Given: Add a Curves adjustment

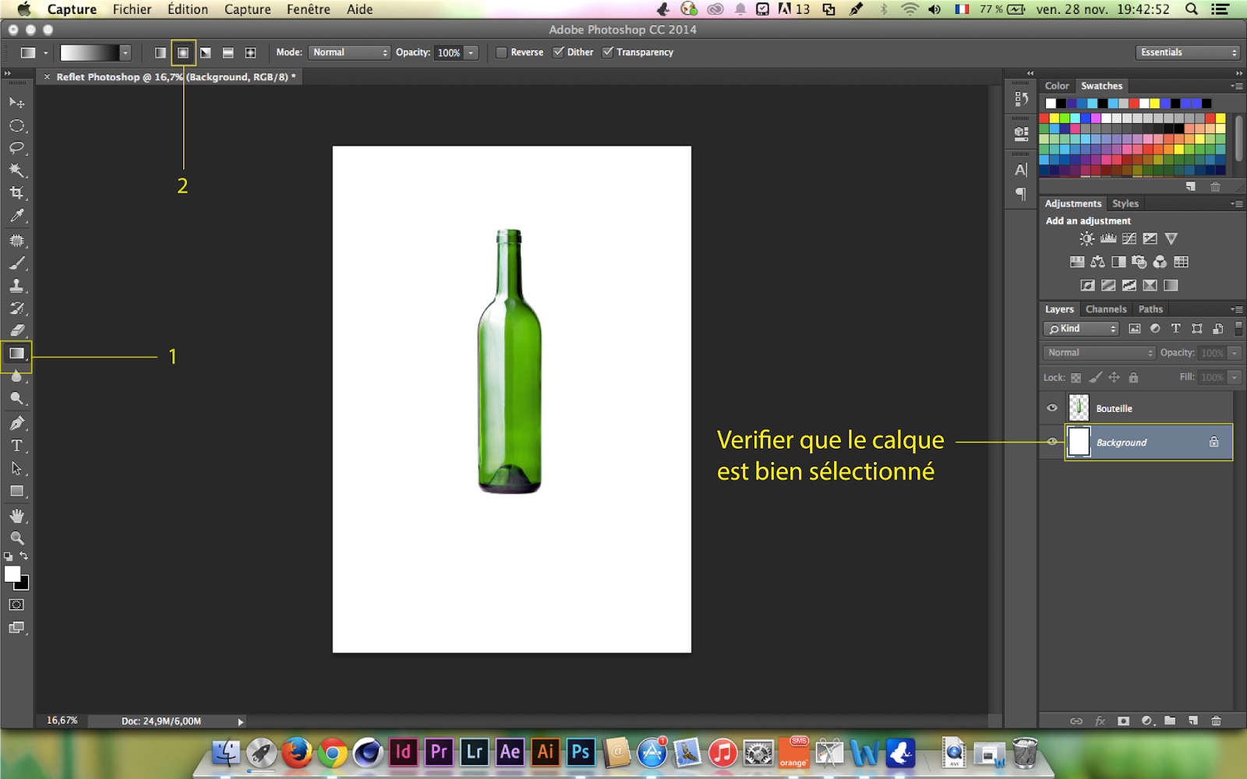Looking at the screenshot, I should 1129,239.
